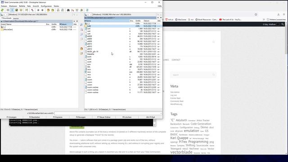This screenshot has width=288, height=162.
Task: Click the Search field in the blog sidebar
Action: coord(193,75)
